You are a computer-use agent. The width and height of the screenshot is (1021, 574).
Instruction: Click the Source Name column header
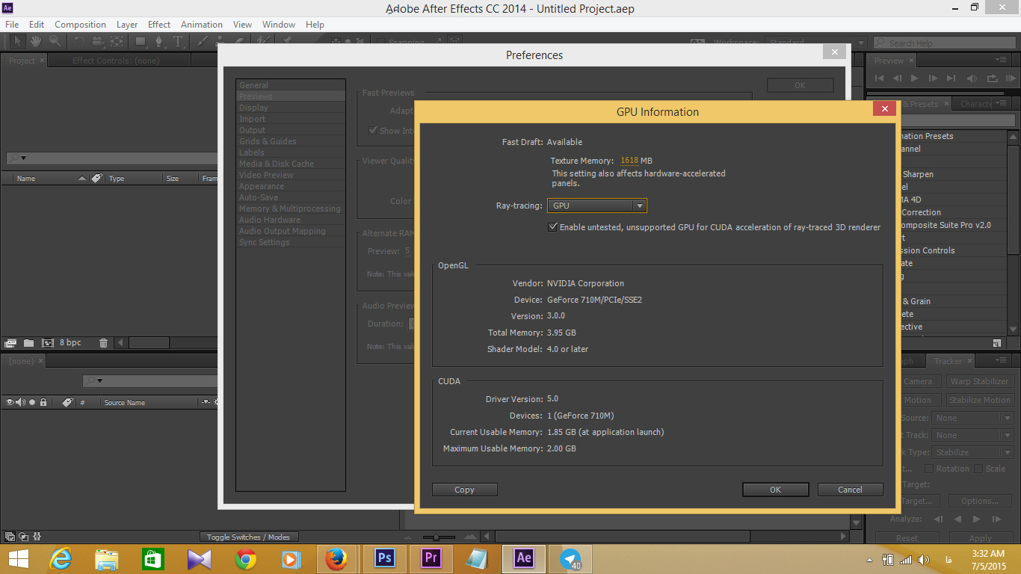coord(125,403)
